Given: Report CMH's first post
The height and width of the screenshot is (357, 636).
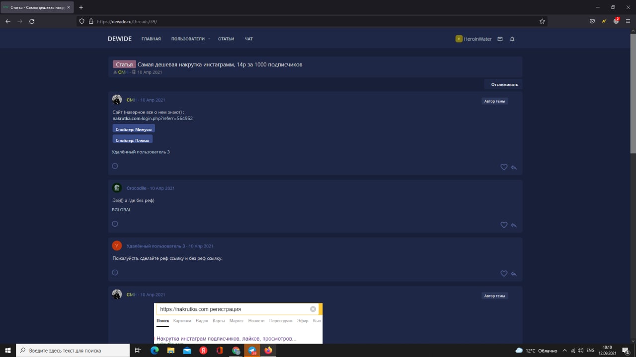Looking at the screenshot, I should 115,166.
